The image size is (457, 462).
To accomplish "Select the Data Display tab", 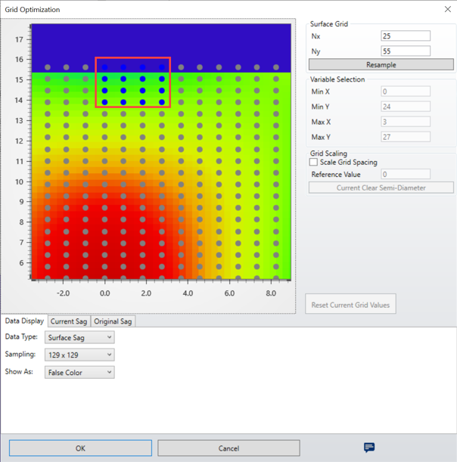I will [x=24, y=321].
